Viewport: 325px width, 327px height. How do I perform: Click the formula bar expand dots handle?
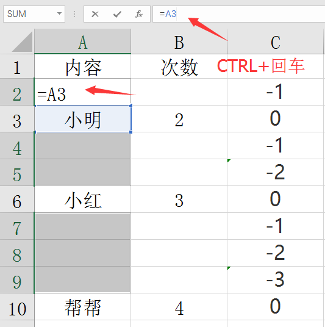pos(74,14)
